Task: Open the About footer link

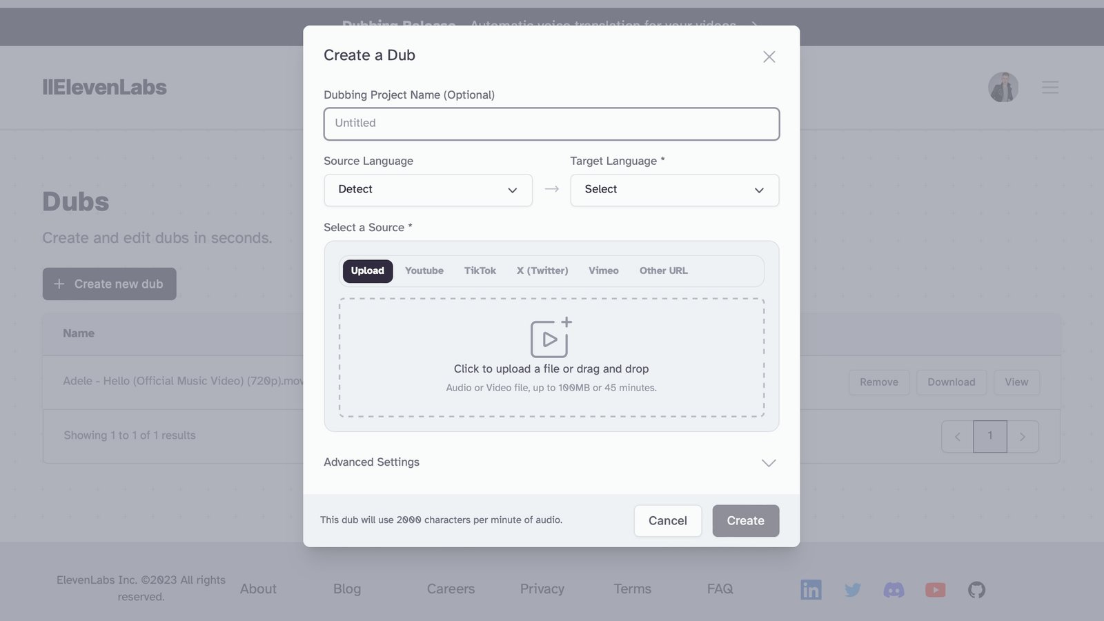Action: (x=258, y=589)
